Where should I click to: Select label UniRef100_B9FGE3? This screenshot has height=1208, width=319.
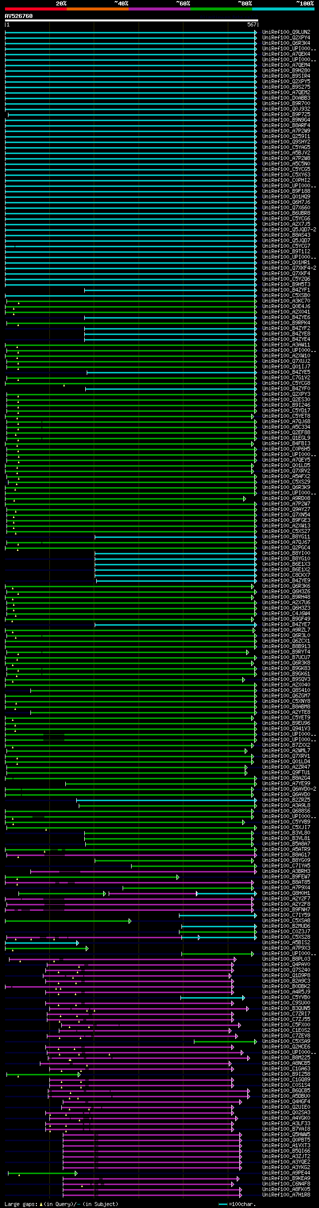coord(286,520)
